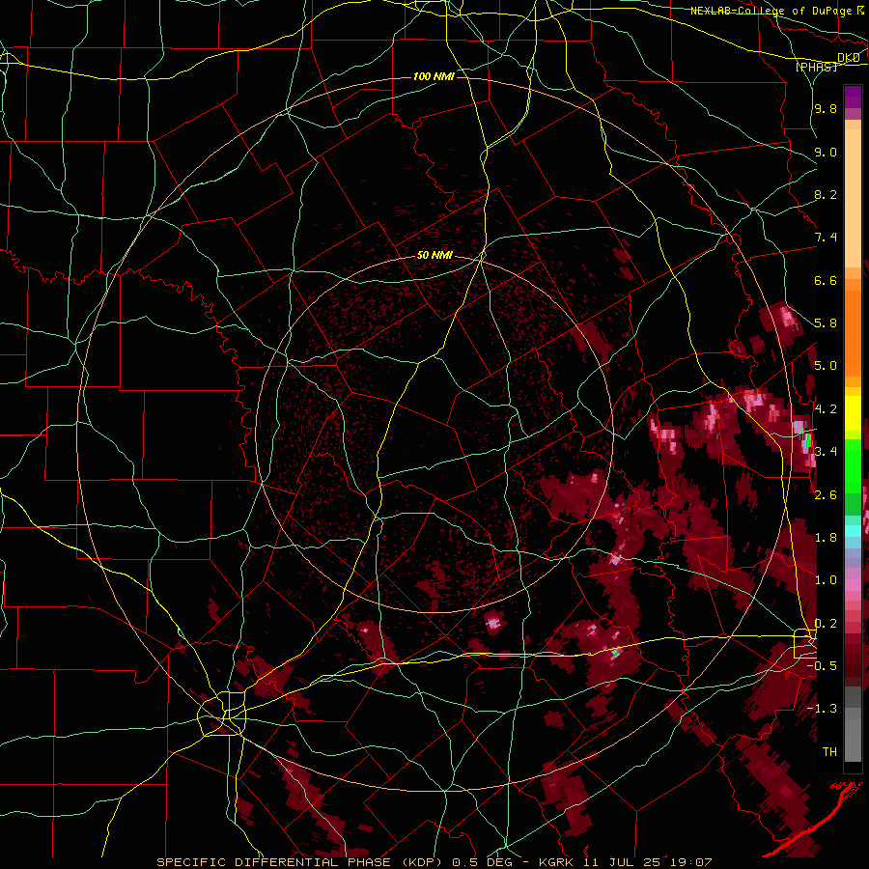Viewport: 869px width, 869px height.
Task: Click the 2.6 value on color scale
Action: point(826,495)
